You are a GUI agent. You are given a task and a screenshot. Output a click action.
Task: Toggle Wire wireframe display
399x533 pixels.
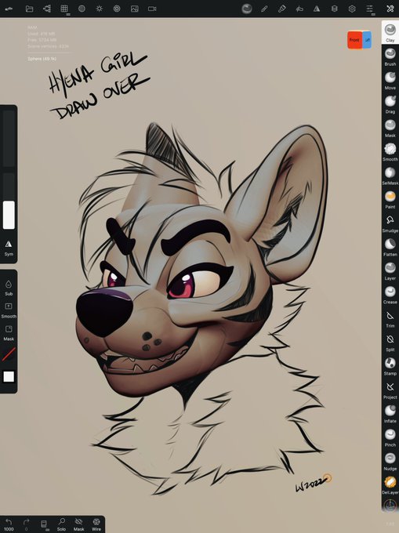[x=96, y=524]
